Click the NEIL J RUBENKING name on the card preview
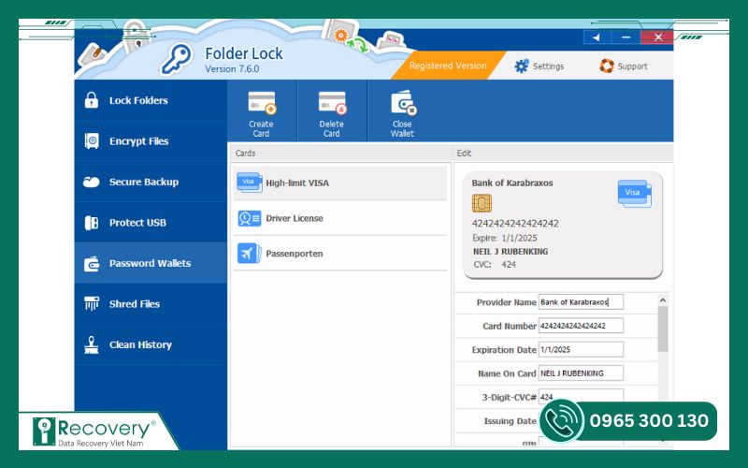 point(511,251)
